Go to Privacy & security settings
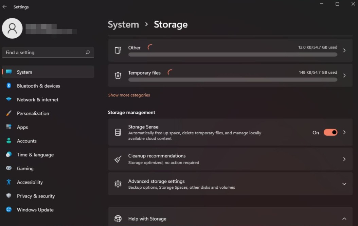 36,196
